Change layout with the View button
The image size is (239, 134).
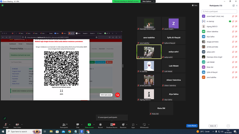point(195,5)
